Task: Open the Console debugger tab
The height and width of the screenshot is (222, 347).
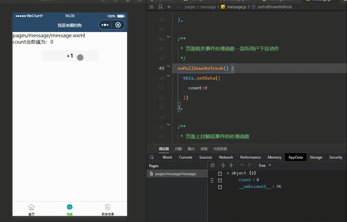Action: (x=185, y=157)
